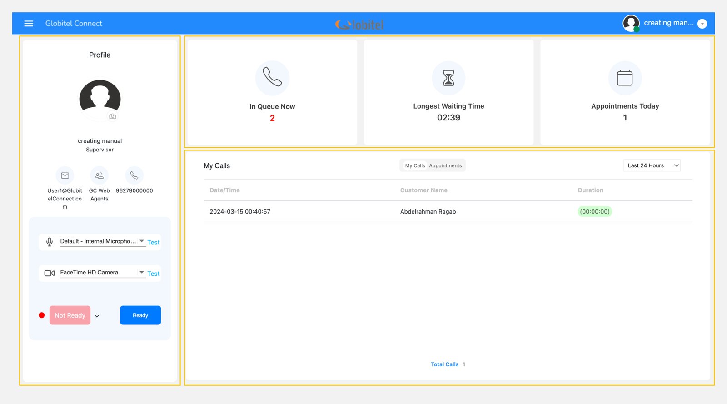Open the hamburger navigation menu
Viewport: 727px width, 404px height.
click(29, 24)
